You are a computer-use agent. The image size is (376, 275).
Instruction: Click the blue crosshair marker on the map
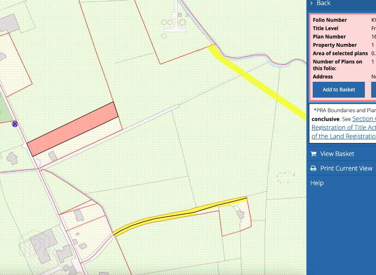click(15, 124)
